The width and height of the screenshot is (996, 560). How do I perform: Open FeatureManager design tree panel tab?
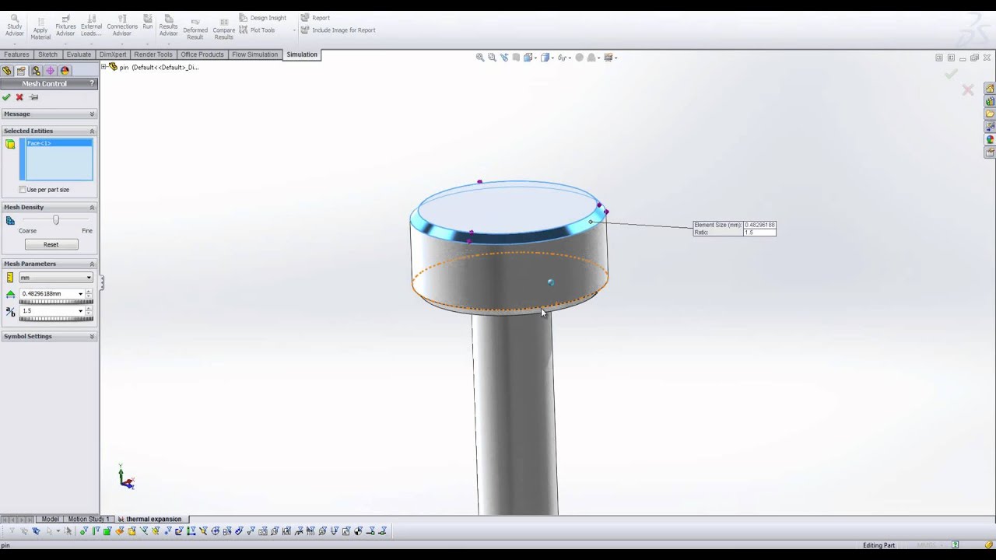[7, 71]
